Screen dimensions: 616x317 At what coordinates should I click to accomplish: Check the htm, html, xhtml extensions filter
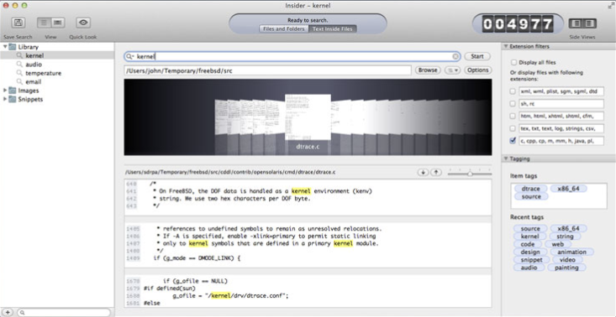click(513, 116)
